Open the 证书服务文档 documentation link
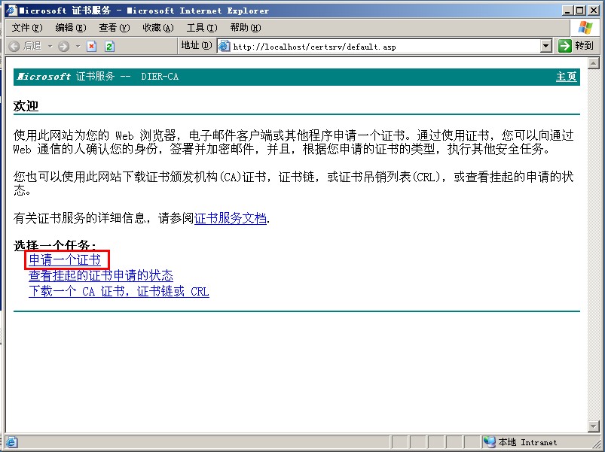This screenshot has height=452, width=605. pyautogui.click(x=230, y=219)
